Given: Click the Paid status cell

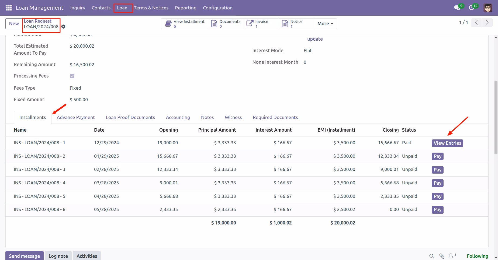Looking at the screenshot, I should (407, 143).
